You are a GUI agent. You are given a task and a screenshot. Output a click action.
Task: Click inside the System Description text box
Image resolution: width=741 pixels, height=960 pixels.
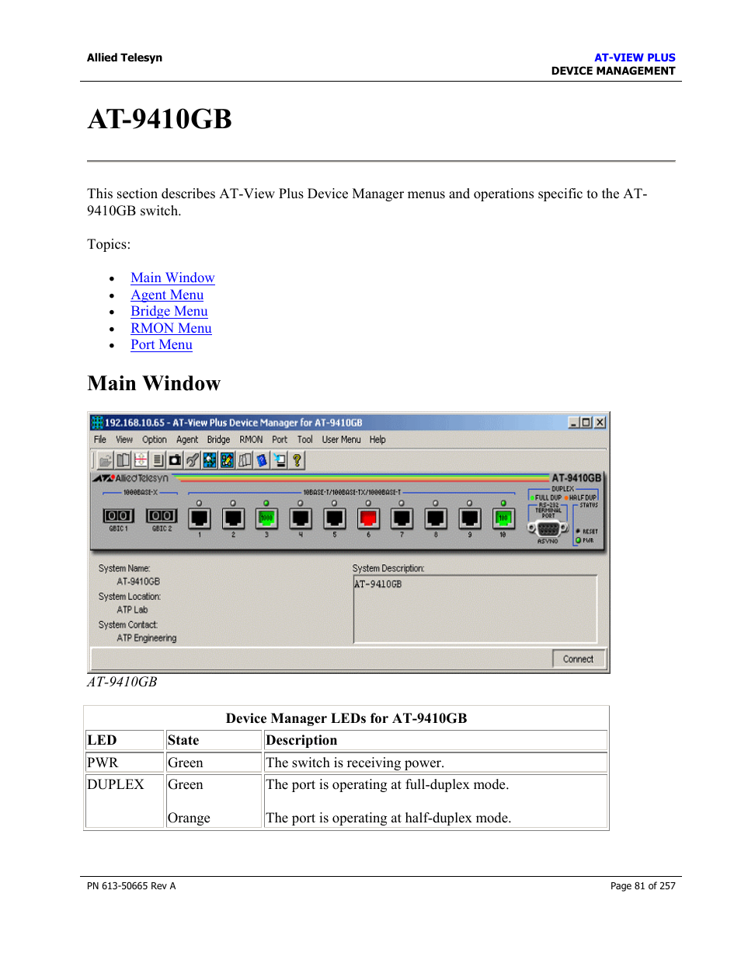[475, 609]
